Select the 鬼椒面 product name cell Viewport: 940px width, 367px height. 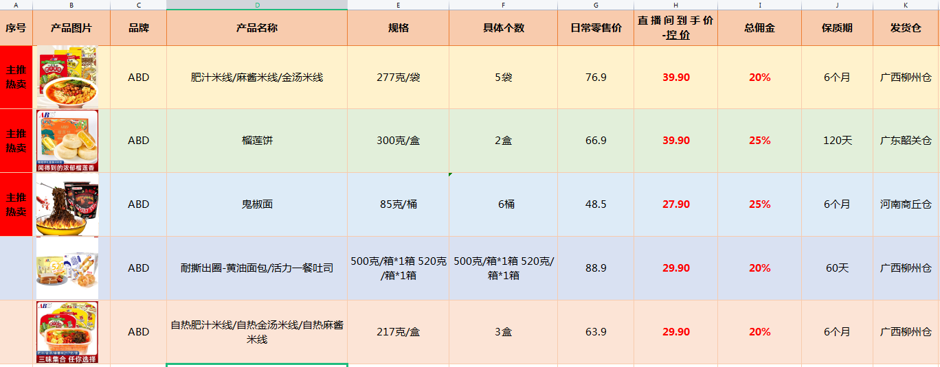tap(257, 204)
